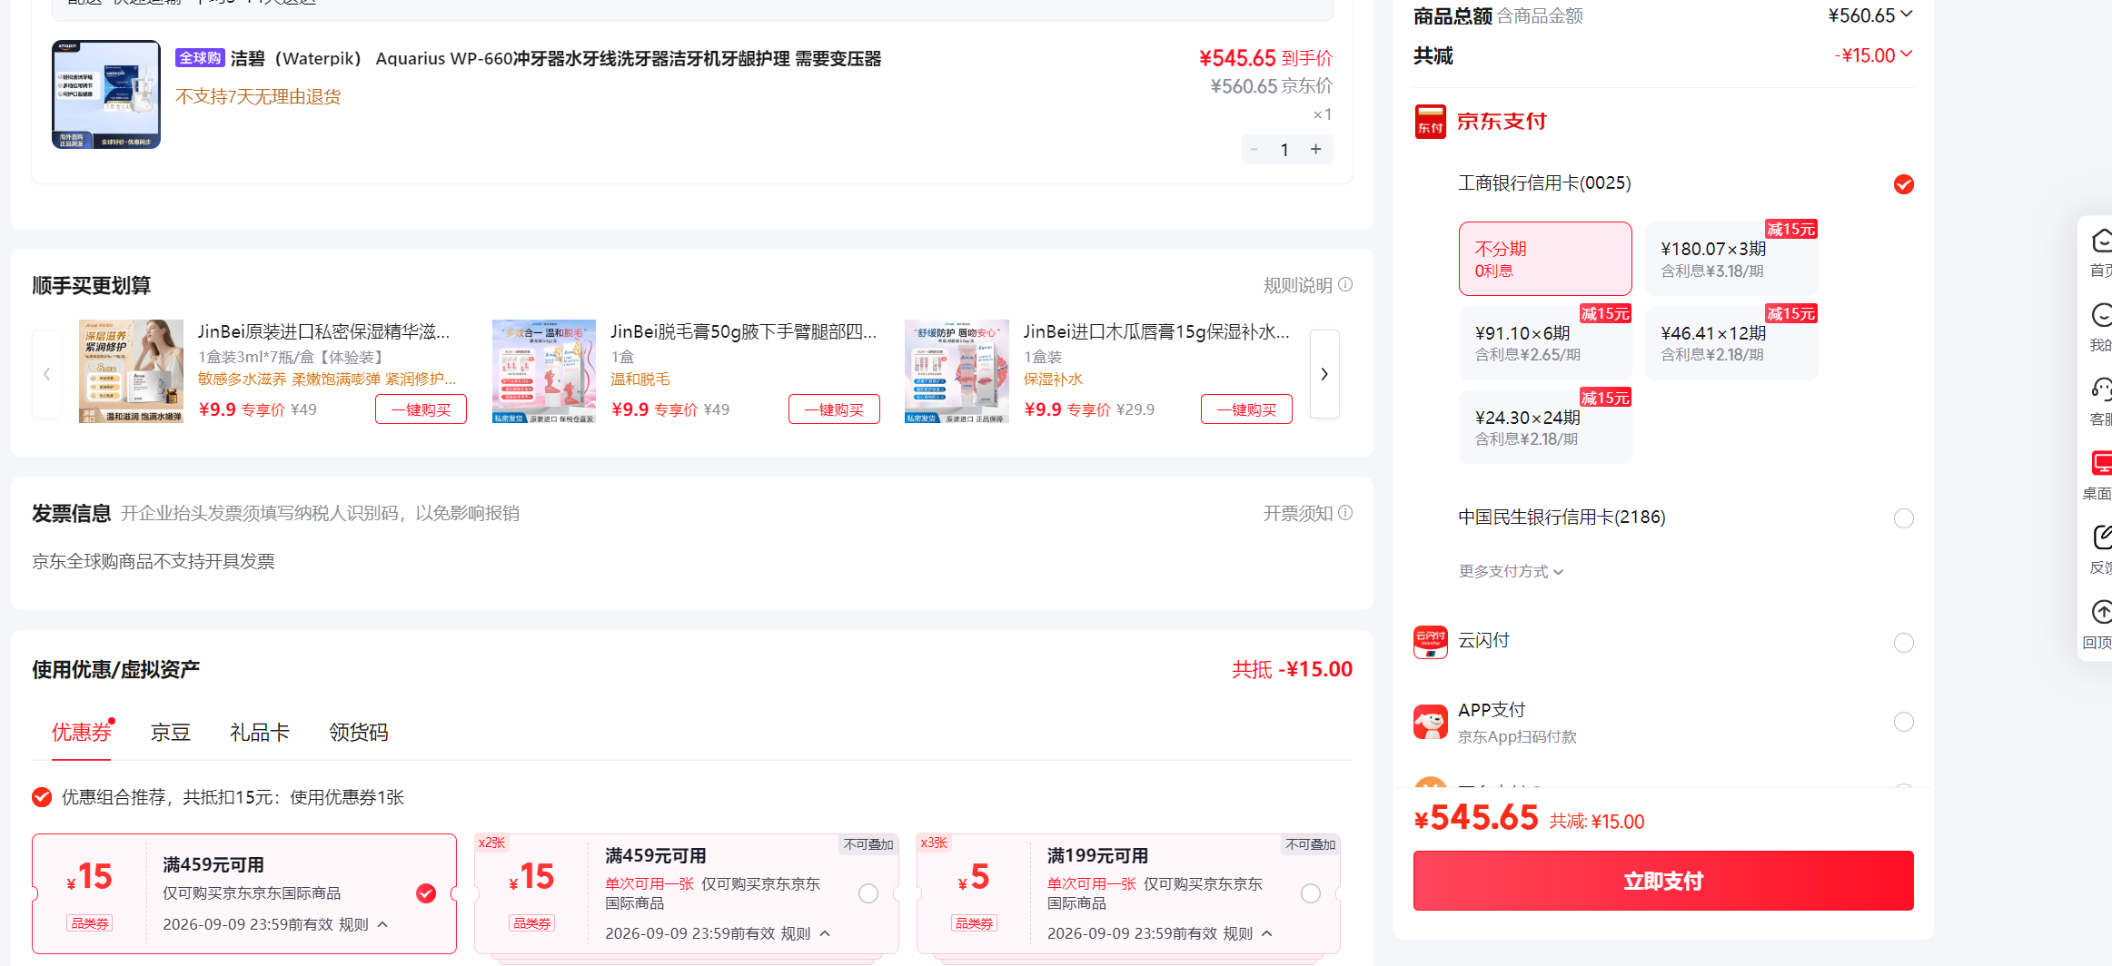This screenshot has width=2112, height=966.
Task: Click the 开票须知 info circle icon
Action: point(1345,513)
